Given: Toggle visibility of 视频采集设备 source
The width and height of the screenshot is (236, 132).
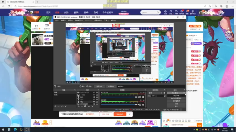Looking at the screenshot, I should (x=94, y=92).
